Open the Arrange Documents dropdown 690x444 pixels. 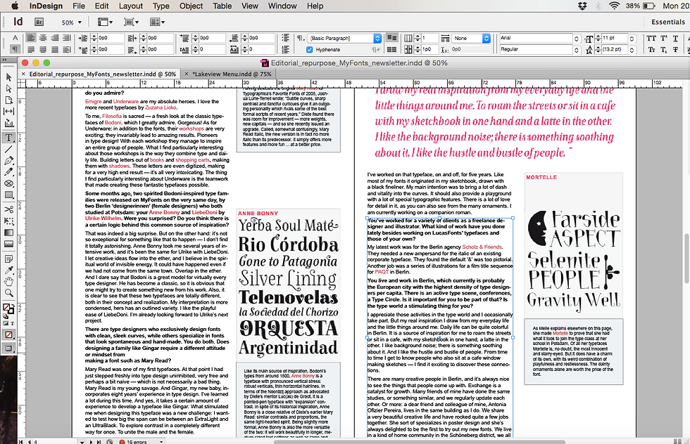pyautogui.click(x=157, y=22)
